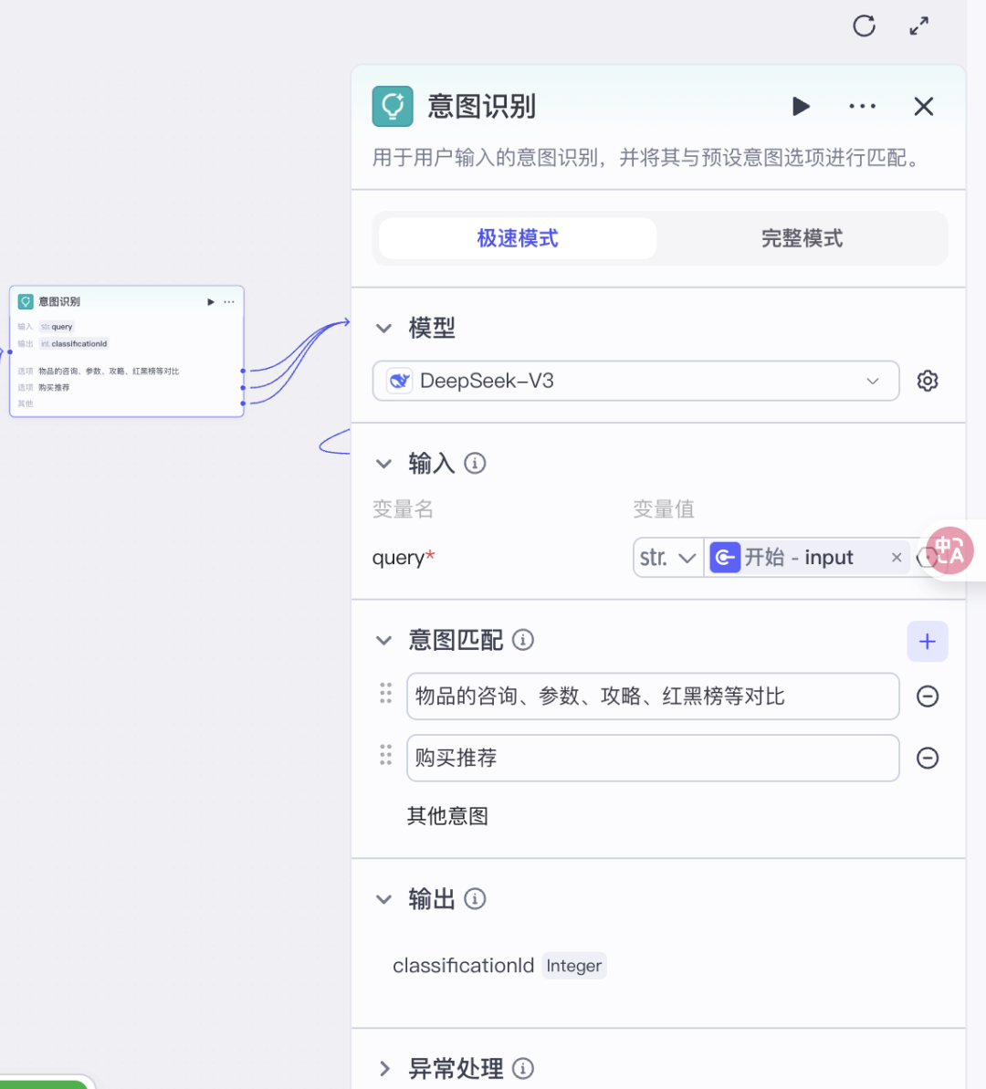
Task: Click the expand fullscreen arrows icon
Action: click(919, 26)
